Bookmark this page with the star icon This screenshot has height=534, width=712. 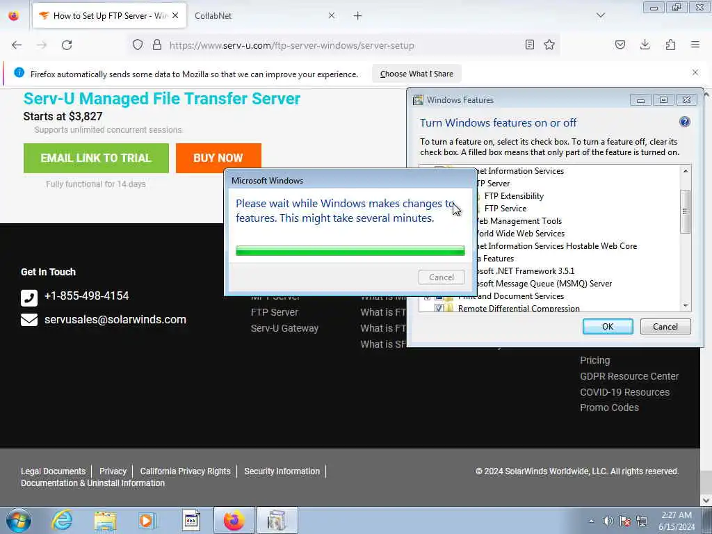549,44
